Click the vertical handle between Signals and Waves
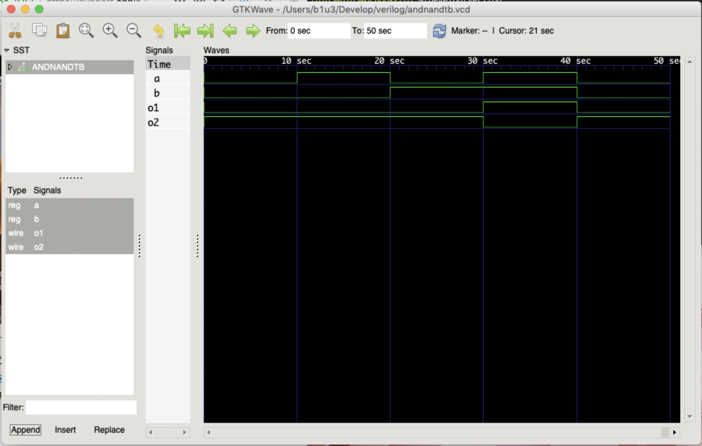This screenshot has width=702, height=446. (197, 246)
